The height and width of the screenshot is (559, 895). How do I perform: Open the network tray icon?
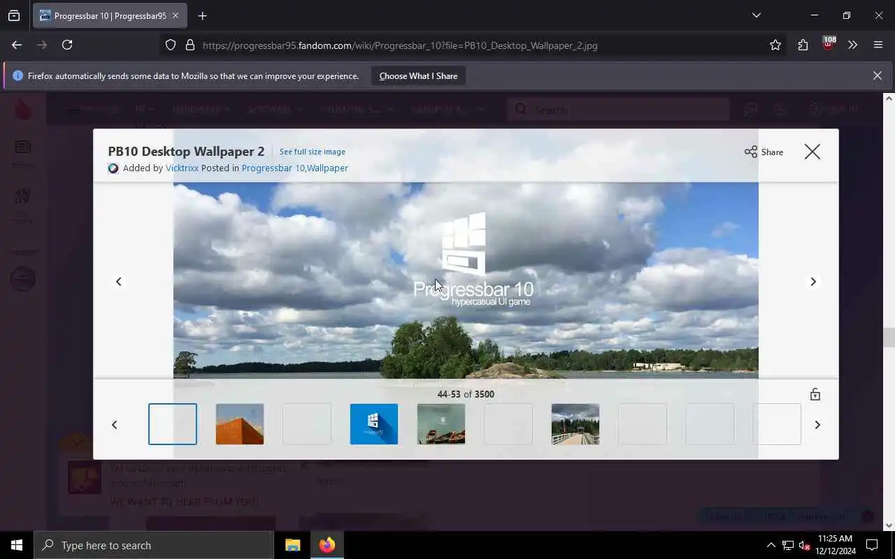[x=788, y=545]
